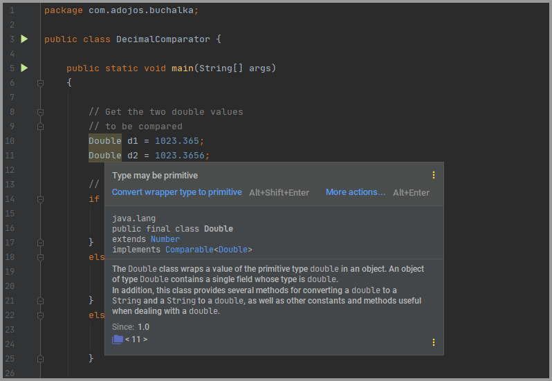This screenshot has width=552, height=381.
Task: Open the three-dot menu at the documentation bottom
Action: click(434, 342)
